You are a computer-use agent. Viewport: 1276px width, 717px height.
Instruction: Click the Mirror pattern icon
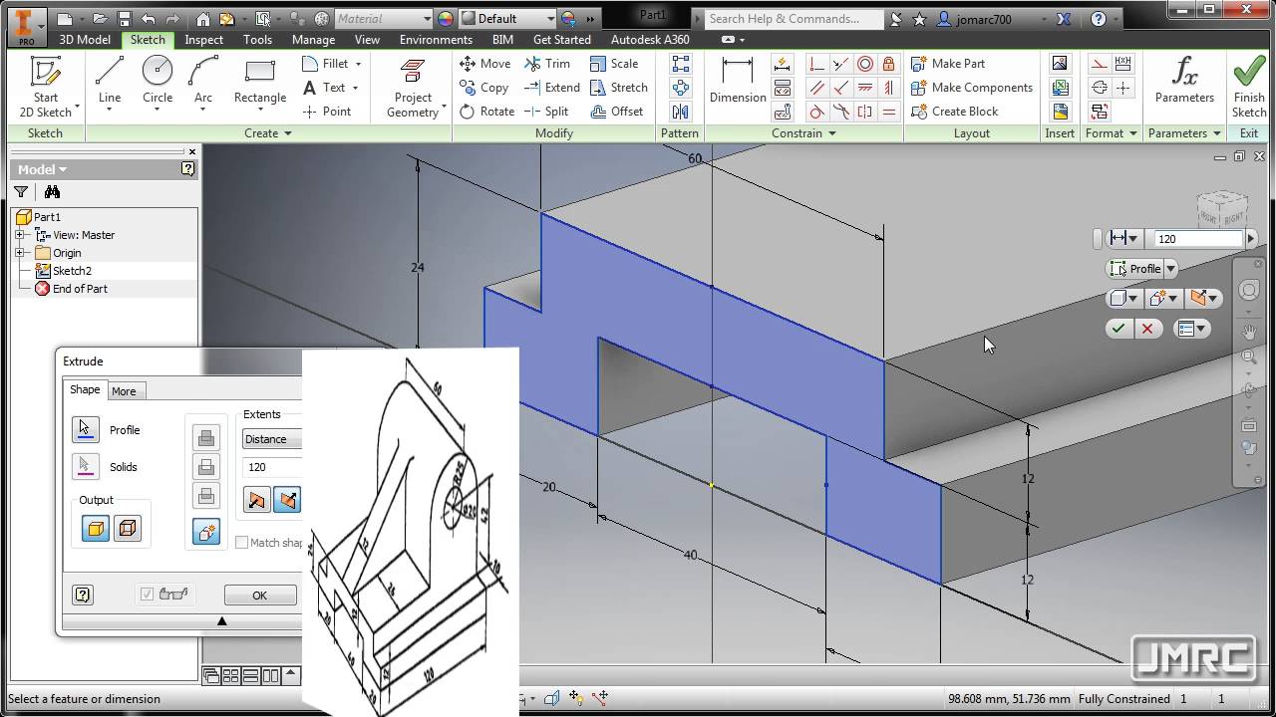pyautogui.click(x=680, y=112)
